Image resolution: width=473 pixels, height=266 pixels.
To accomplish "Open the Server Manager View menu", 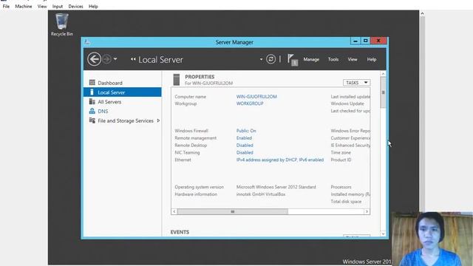I will click(353, 59).
